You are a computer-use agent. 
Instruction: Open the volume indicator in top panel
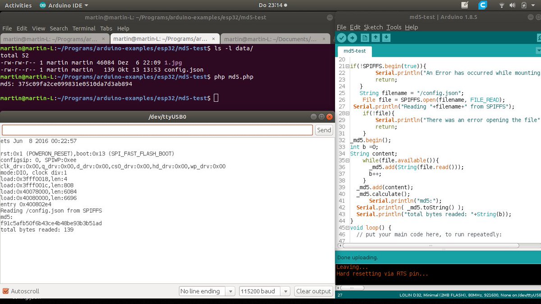pos(513,5)
